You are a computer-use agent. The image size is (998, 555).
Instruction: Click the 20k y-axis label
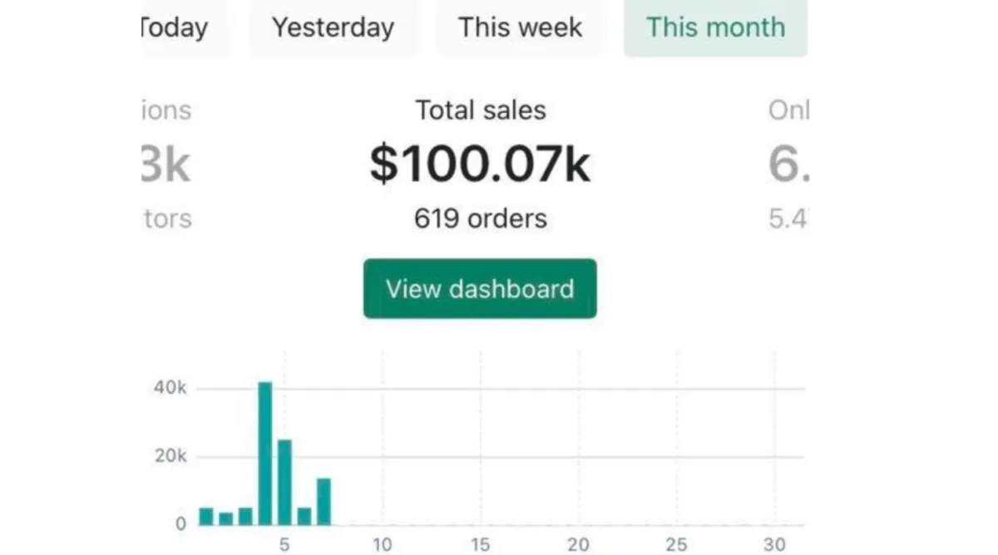point(170,456)
